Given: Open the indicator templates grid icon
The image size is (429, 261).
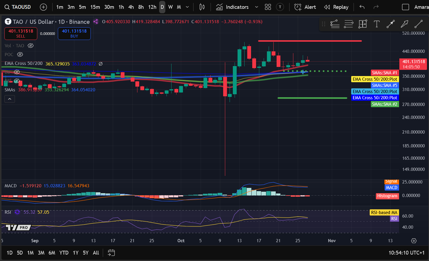Looking at the screenshot, I should coord(268,7).
